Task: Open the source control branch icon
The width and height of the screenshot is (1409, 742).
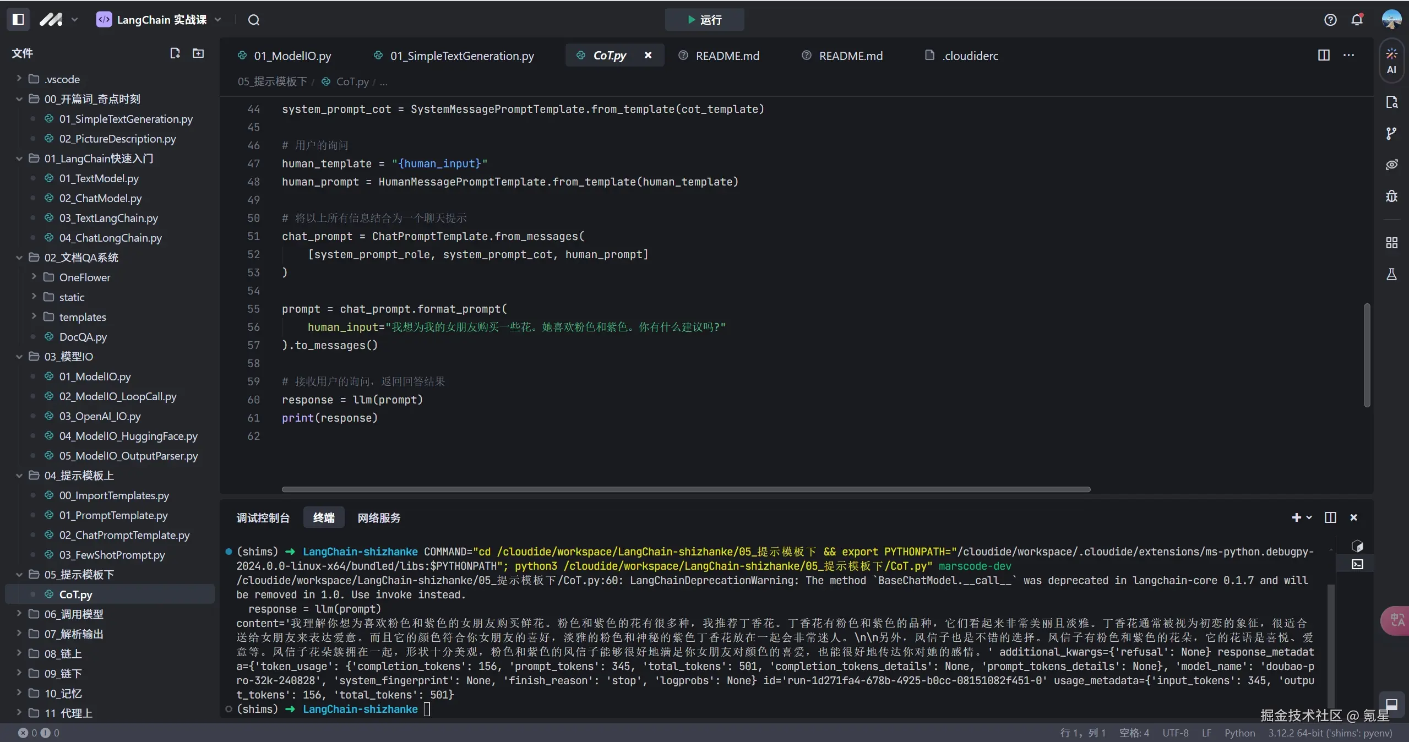Action: (1391, 133)
